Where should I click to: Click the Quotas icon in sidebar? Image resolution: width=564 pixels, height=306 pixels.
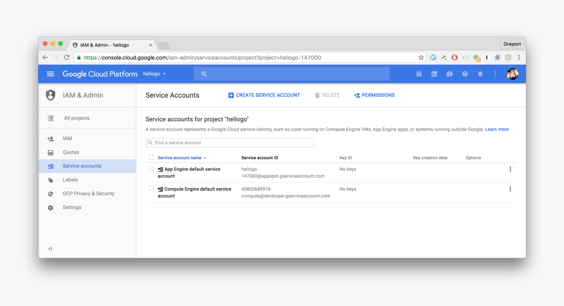50,153
